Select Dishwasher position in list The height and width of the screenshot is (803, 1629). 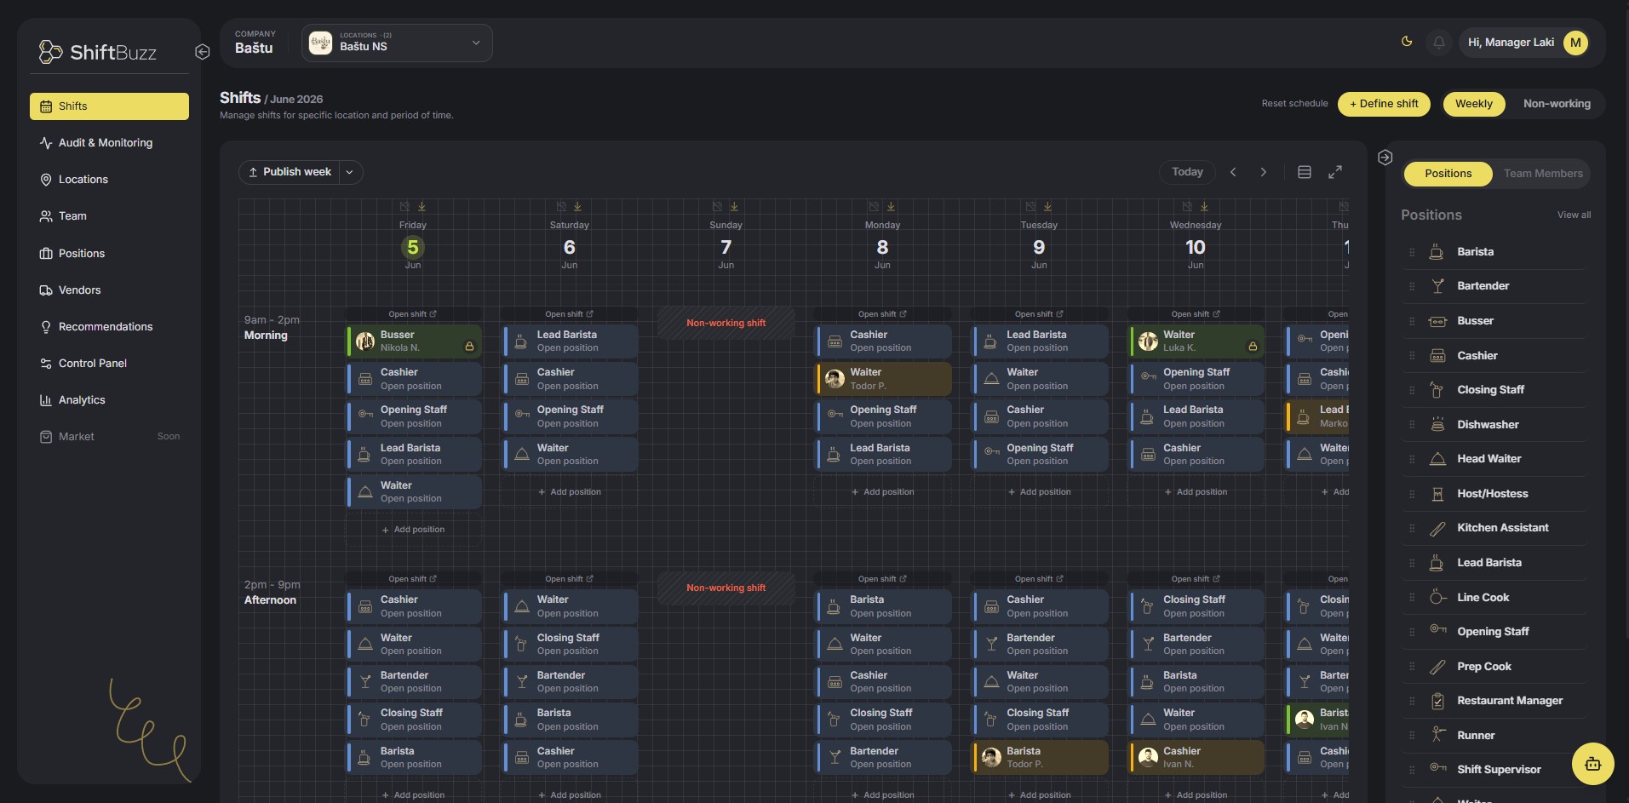coord(1494,425)
